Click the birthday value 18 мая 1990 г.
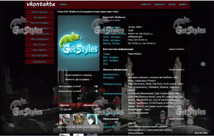Screen dimensions: 214x136 135,27
